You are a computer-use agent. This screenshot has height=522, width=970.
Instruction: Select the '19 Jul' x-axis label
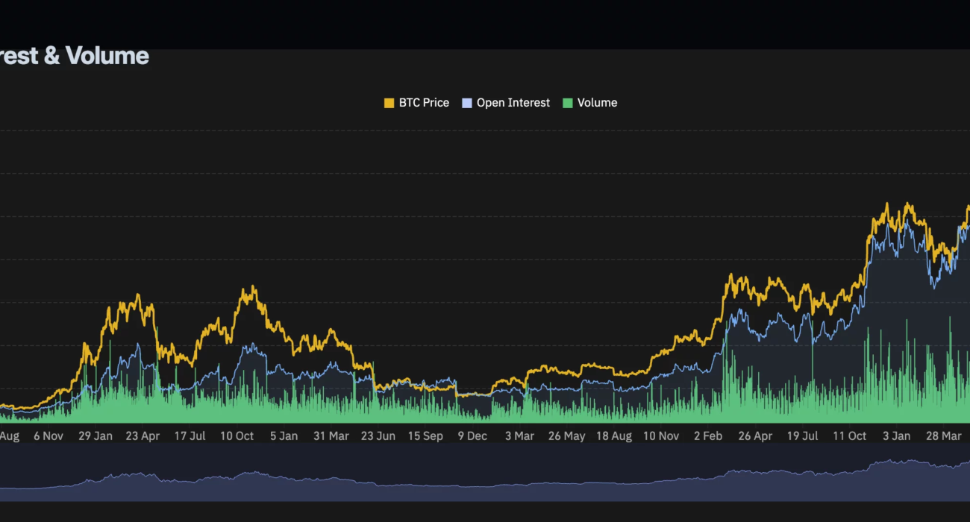pyautogui.click(x=803, y=436)
